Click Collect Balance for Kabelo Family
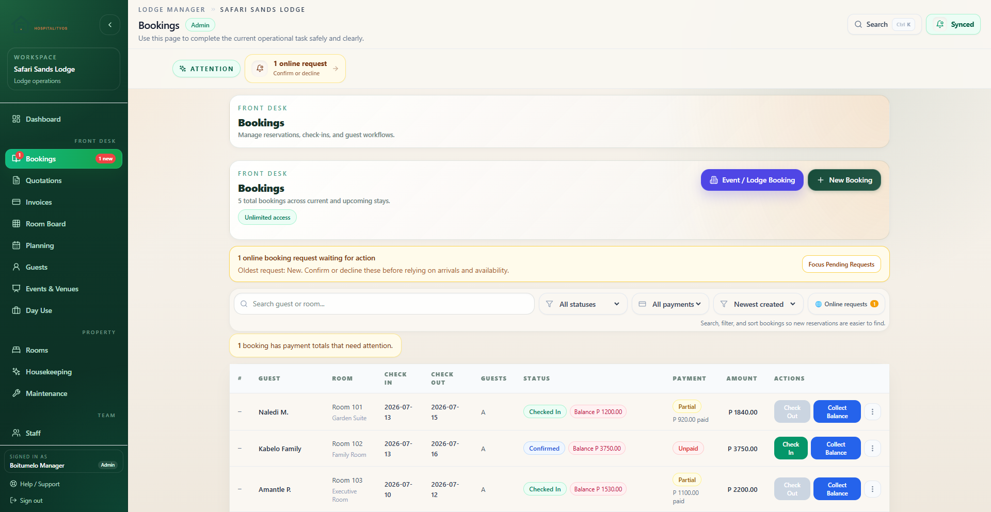Screen dimensions: 991x512 coord(836,448)
